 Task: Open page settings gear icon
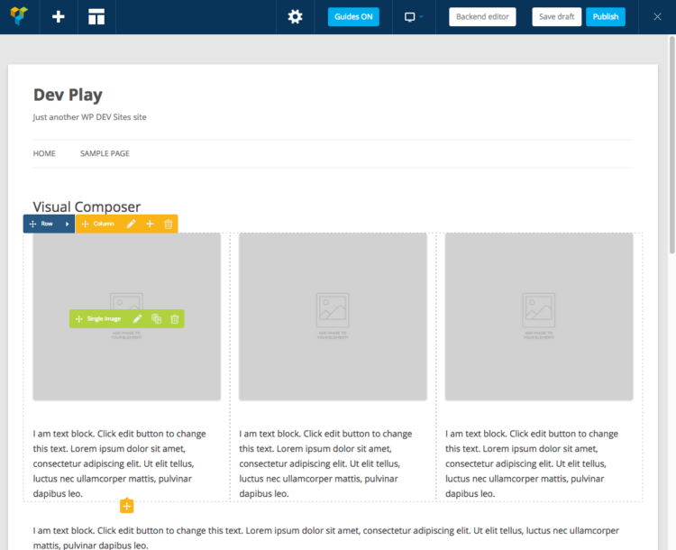(x=295, y=16)
